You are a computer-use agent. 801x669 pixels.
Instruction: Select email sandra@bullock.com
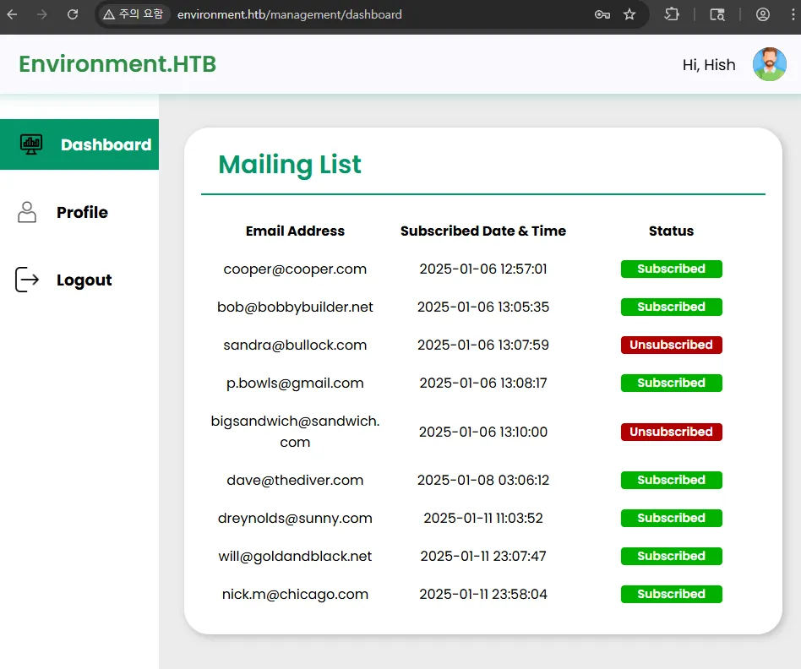(295, 345)
